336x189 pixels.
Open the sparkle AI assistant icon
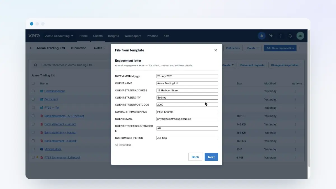[x=271, y=36]
